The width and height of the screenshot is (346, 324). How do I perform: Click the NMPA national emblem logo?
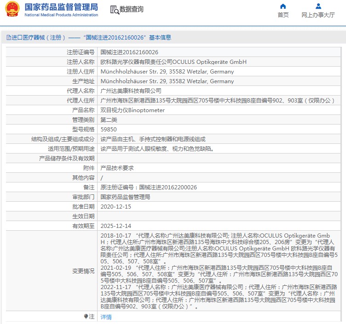12,10
